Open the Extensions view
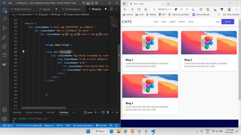 pos(5,46)
